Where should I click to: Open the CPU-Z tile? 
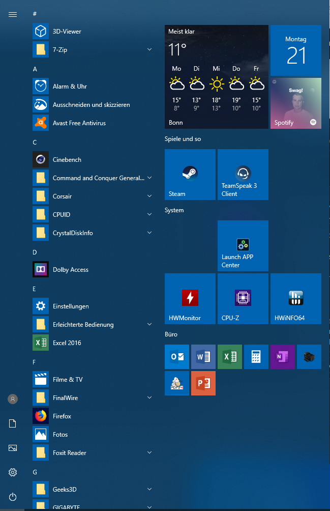point(243,299)
